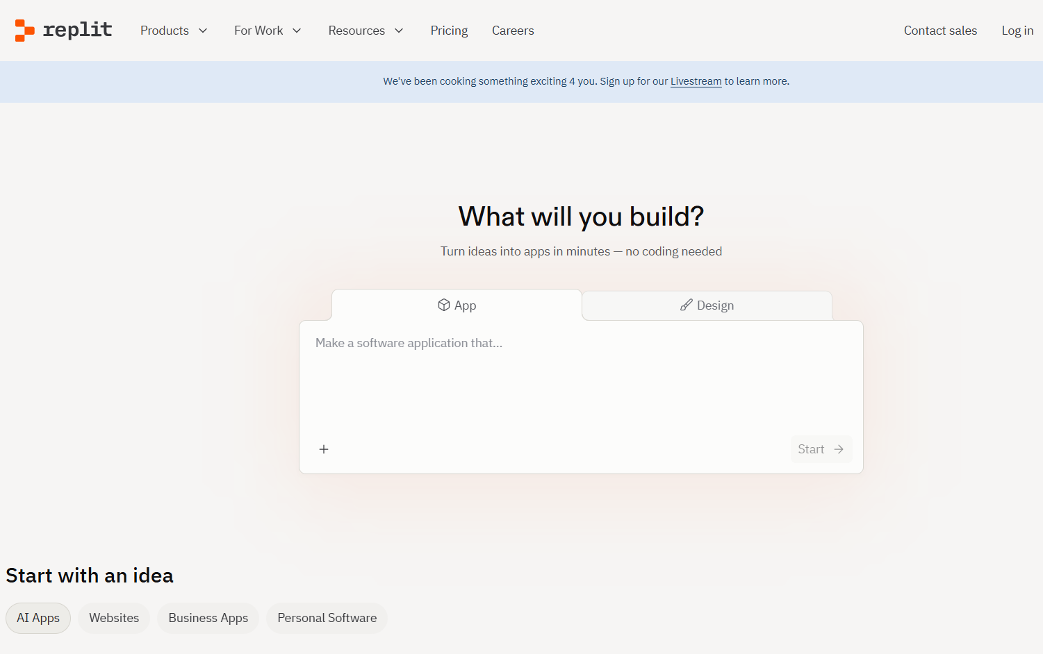Go to the Careers page
Viewport: 1043px width, 654px height.
[513, 31]
